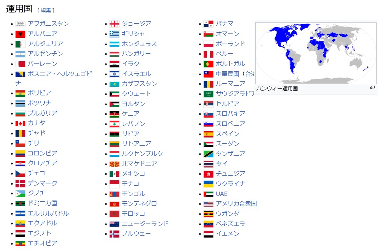Click the Greece flag icon
The width and height of the screenshot is (384, 250).
[114, 34]
